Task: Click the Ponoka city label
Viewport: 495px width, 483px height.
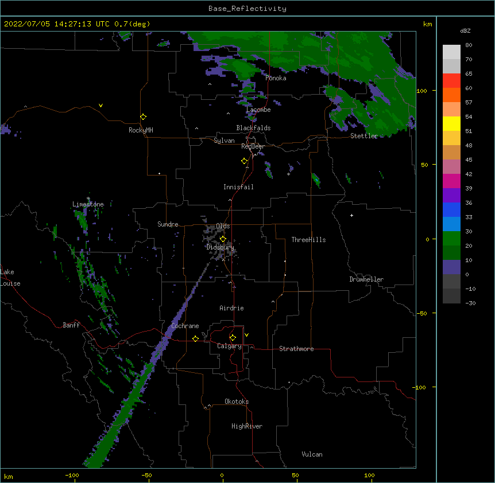Action: tap(276, 78)
